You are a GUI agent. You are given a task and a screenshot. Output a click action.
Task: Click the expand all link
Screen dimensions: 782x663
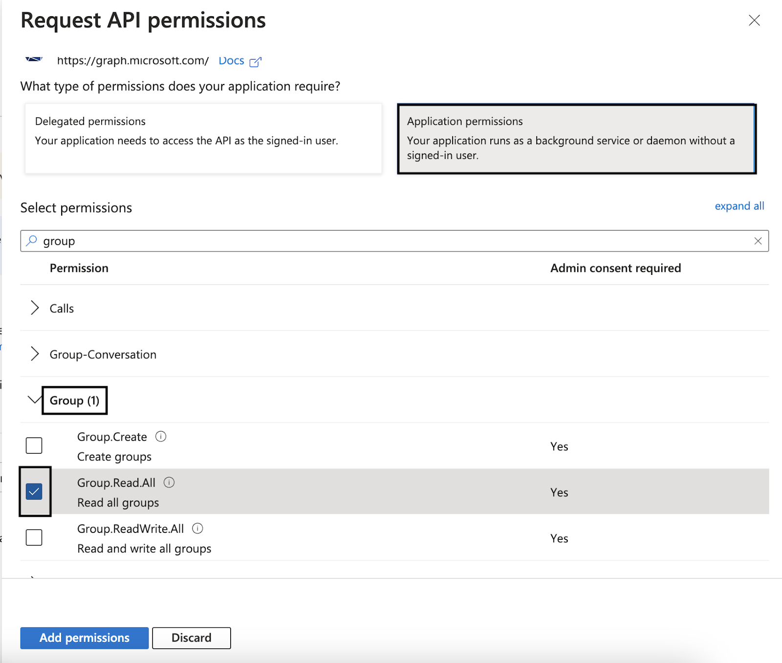tap(739, 206)
